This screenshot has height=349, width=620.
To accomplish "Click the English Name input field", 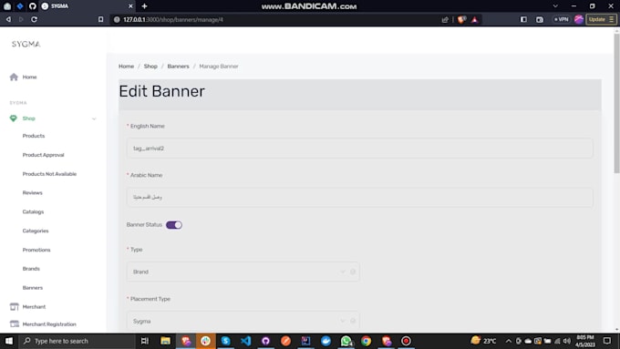I will [x=359, y=149].
